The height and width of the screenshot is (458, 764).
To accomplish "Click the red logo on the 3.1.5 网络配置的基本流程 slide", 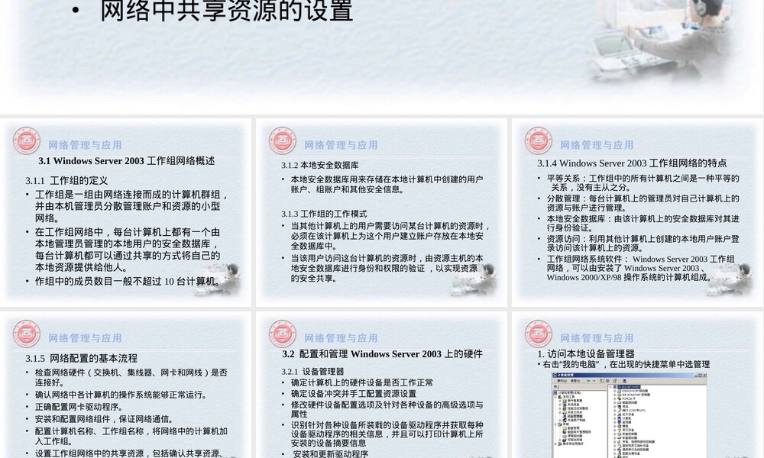I will click(x=26, y=334).
